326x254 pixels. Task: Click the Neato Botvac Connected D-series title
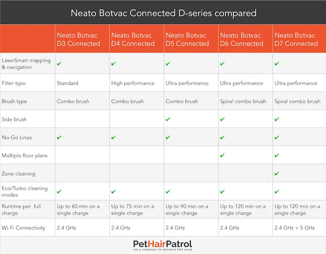tap(164, 13)
